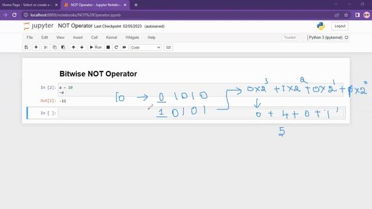Close the Home Page browser tab

[56, 5]
